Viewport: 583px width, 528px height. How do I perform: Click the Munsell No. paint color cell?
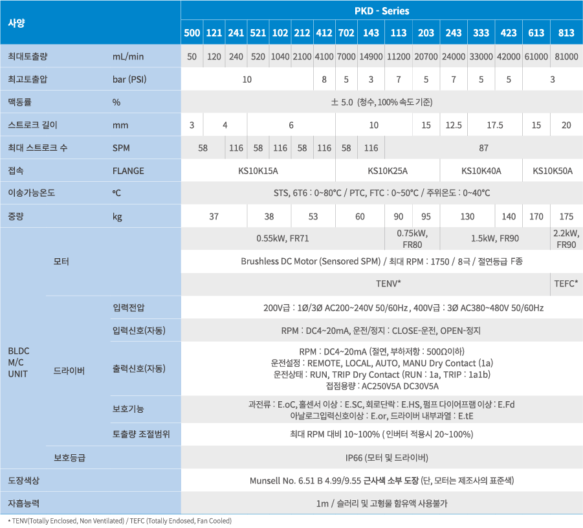[382, 481]
